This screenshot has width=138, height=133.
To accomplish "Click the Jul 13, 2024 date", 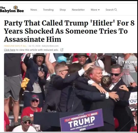I will (x=34, y=46).
